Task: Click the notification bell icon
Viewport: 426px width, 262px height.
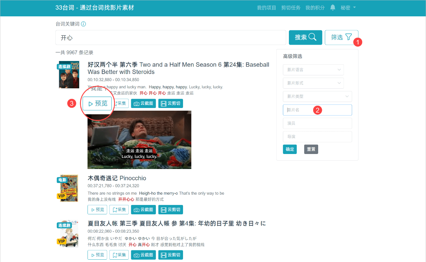Action: [x=332, y=7]
